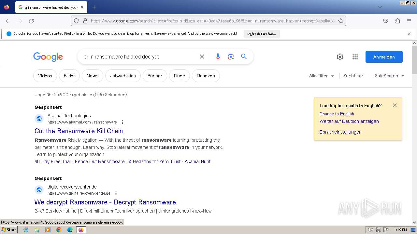Submit search with the magnifier icon
This screenshot has height=234, width=417.
point(244,57)
